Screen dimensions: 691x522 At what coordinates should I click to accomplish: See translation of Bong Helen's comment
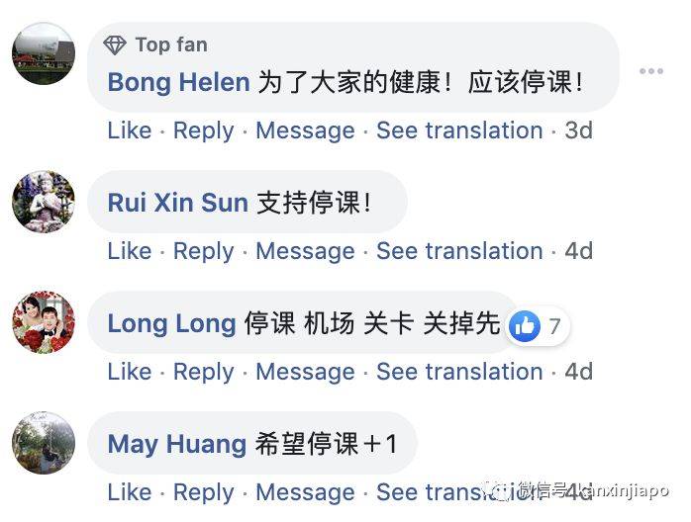point(459,130)
